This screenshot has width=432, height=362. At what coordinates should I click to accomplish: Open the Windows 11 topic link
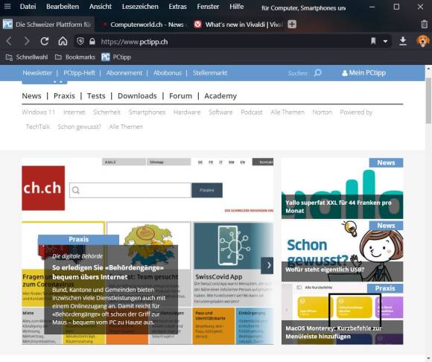pos(39,112)
